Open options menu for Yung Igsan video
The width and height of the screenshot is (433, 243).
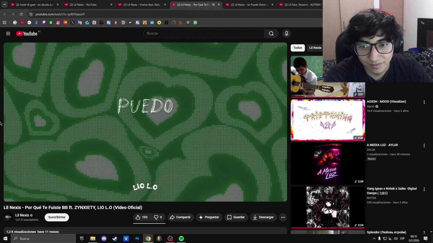click(424, 189)
